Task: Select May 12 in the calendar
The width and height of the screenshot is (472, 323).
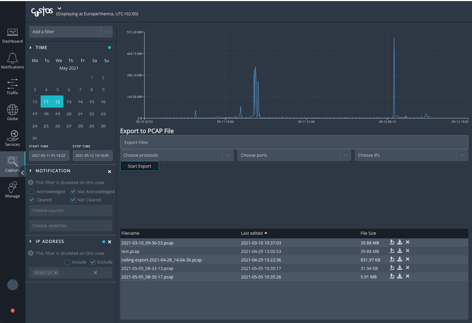Action: click(57, 102)
